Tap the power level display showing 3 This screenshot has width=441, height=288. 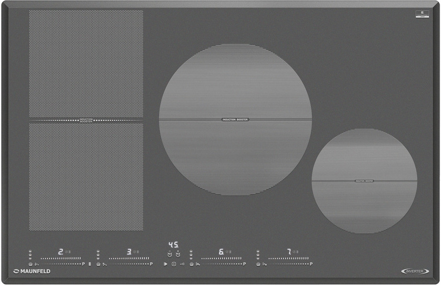pyautogui.click(x=129, y=251)
